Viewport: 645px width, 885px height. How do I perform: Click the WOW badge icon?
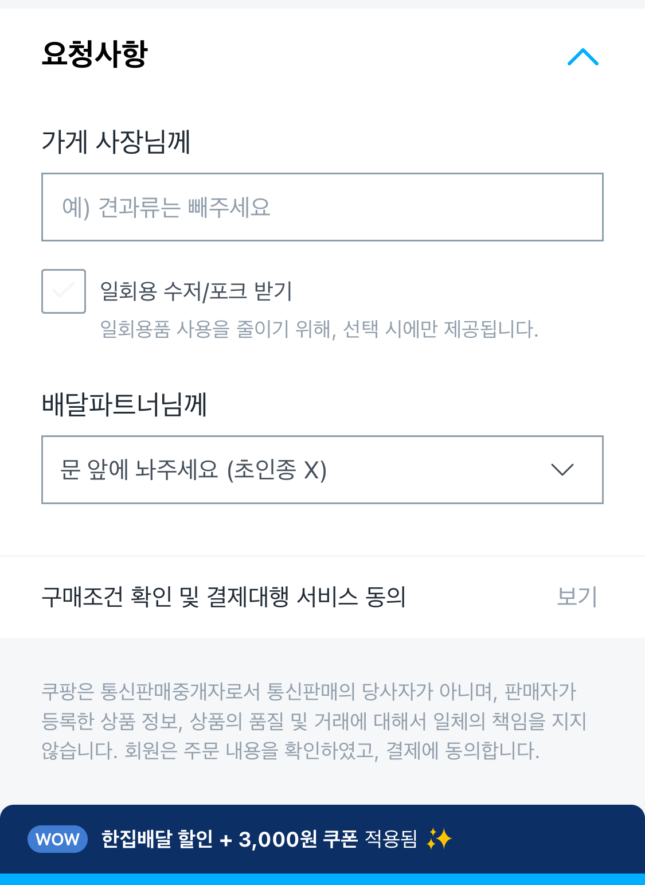(57, 839)
